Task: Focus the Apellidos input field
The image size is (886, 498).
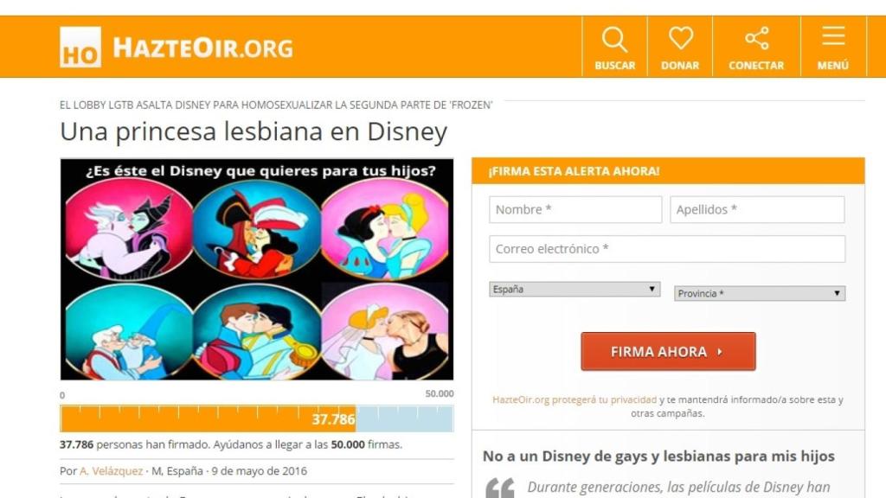Action: [757, 209]
